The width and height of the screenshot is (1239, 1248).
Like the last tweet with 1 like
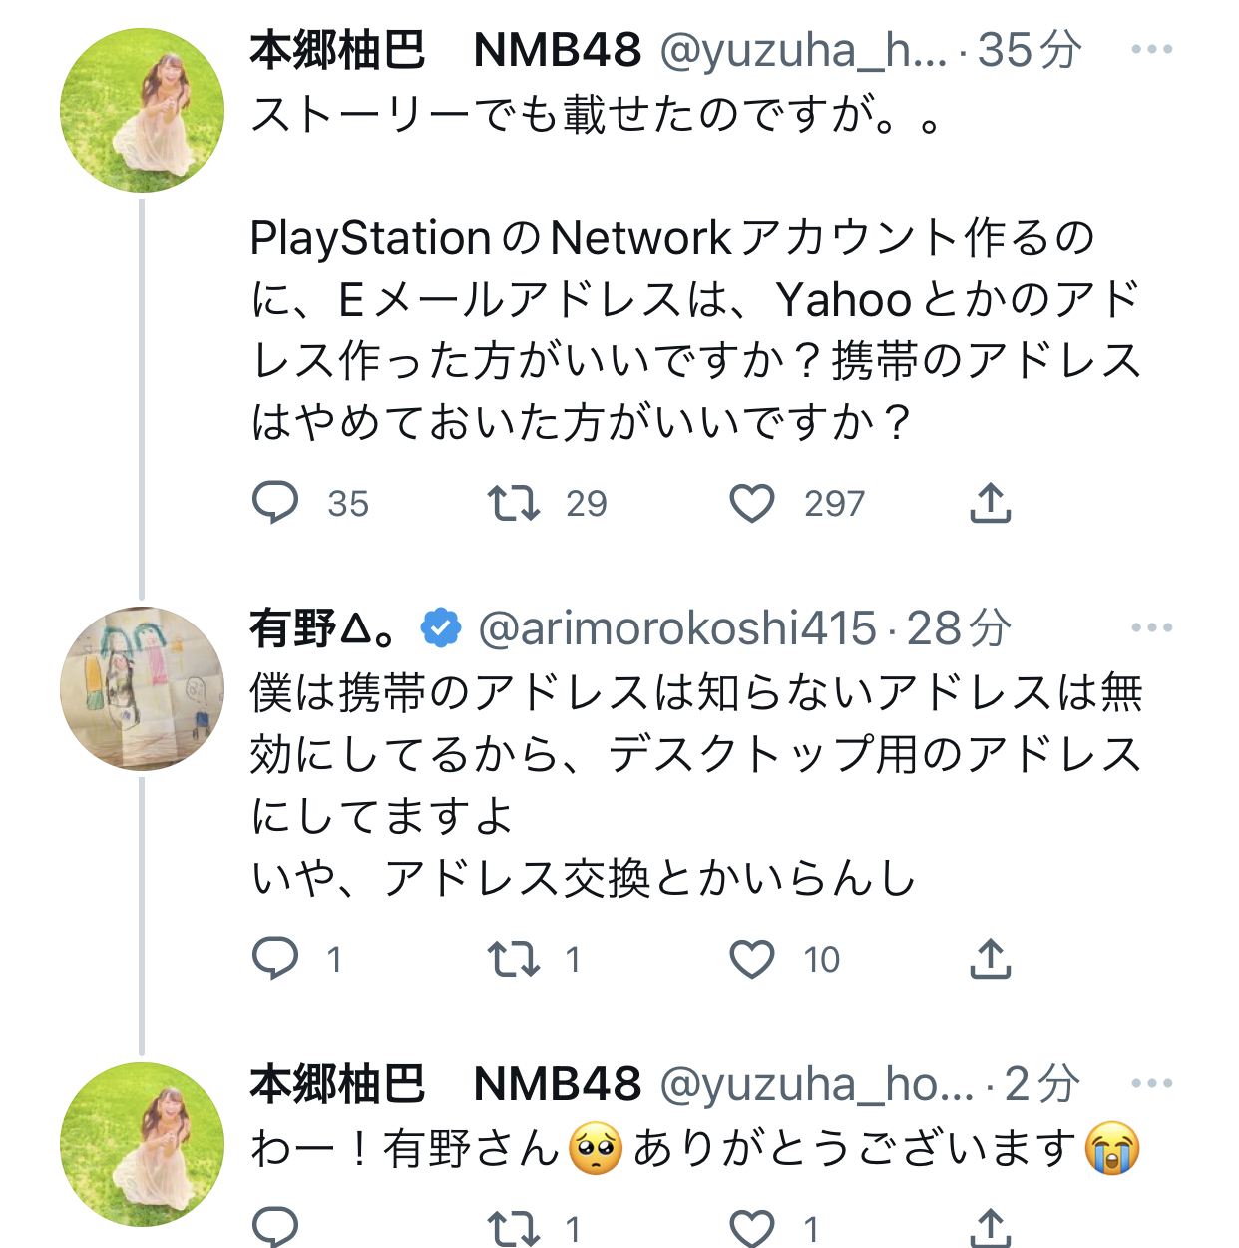coord(752,1229)
